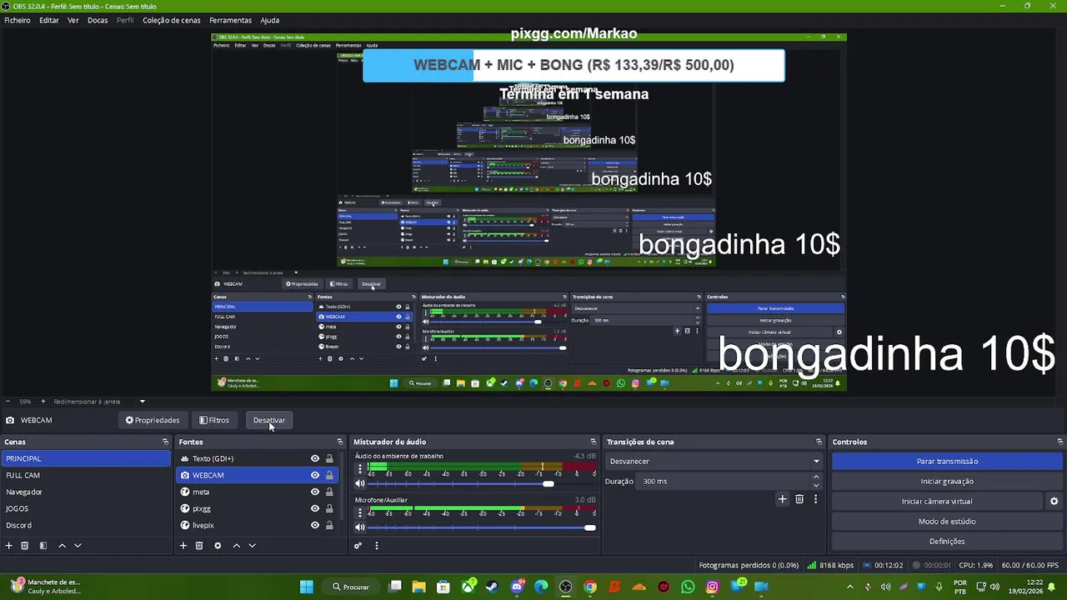Delete selected source with trash icon
This screenshot has width=1067, height=600.
click(199, 546)
